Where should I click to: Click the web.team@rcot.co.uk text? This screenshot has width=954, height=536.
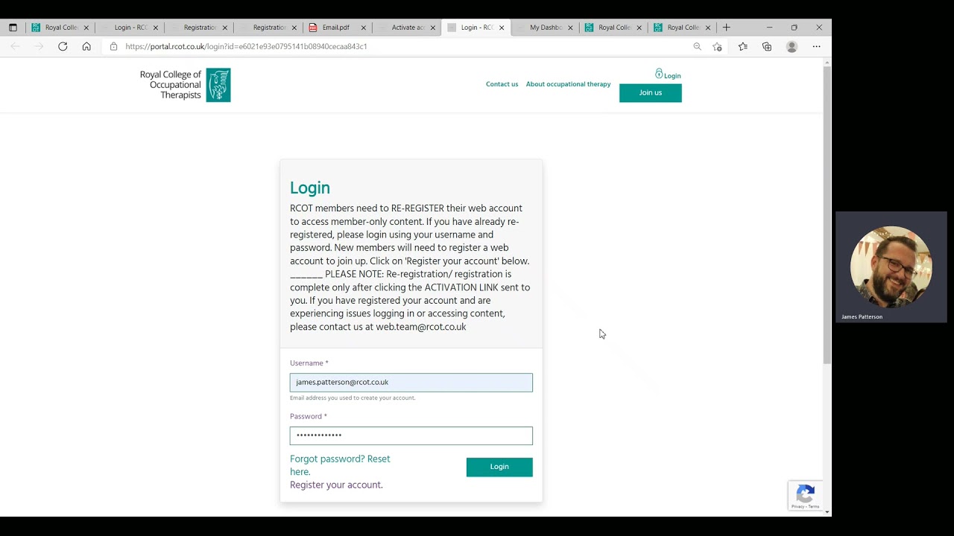(x=421, y=327)
